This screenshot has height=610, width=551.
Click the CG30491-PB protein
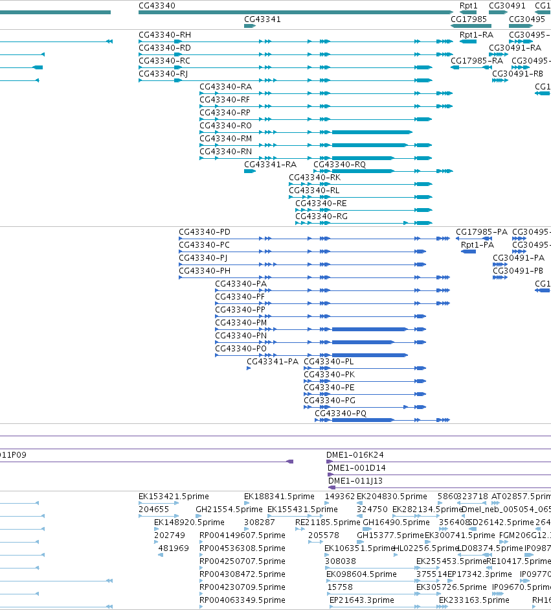point(517,271)
